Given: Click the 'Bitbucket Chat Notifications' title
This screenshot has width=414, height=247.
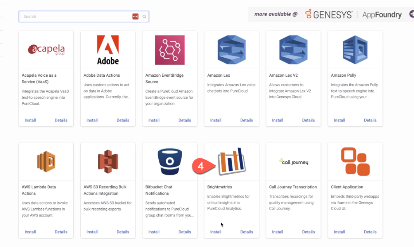Looking at the screenshot, I should (159, 190).
